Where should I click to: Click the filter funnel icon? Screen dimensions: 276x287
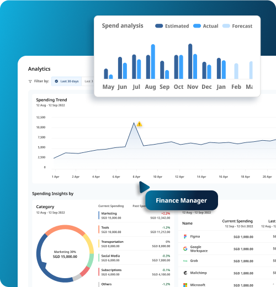pyautogui.click(x=30, y=81)
